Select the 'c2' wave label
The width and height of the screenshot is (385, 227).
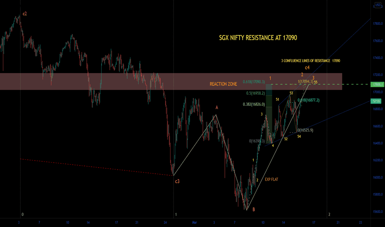pyautogui.click(x=24, y=14)
